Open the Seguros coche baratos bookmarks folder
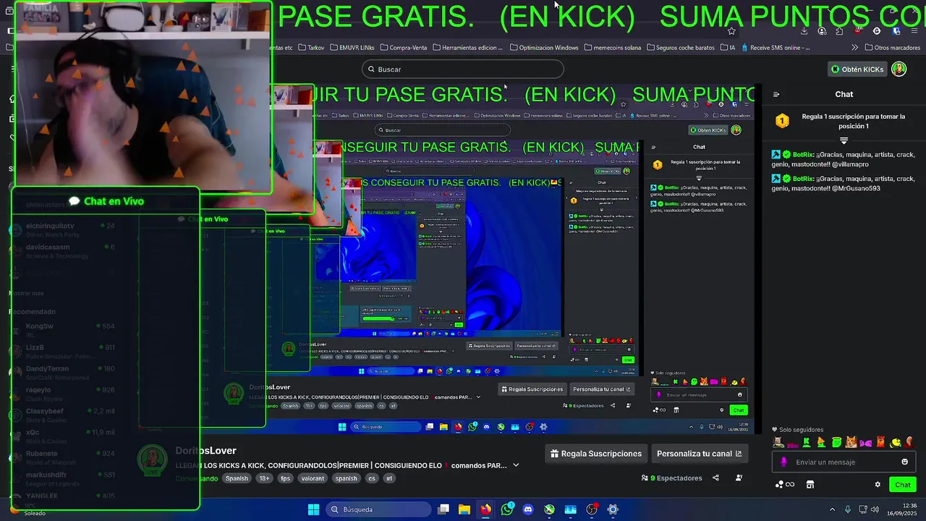Image resolution: width=926 pixels, height=521 pixels. [x=680, y=48]
